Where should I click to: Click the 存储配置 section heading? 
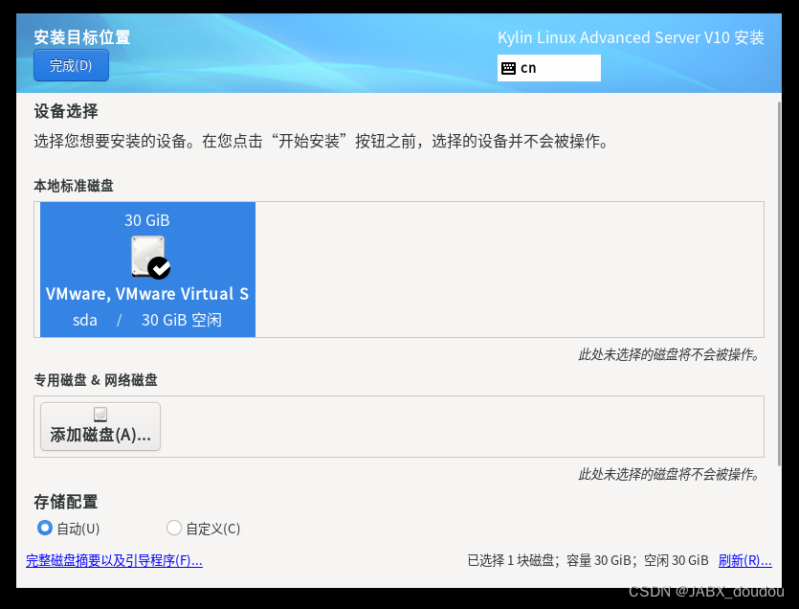tap(66, 502)
